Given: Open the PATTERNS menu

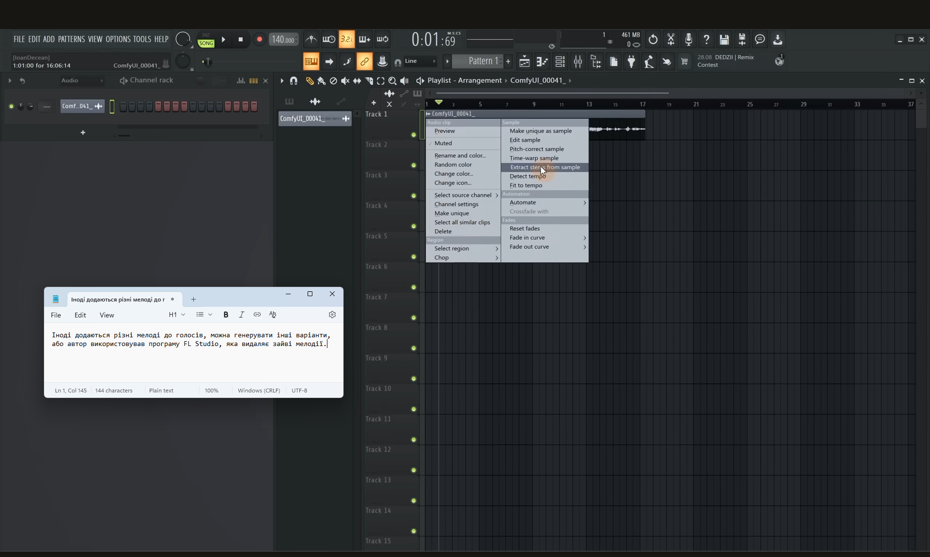Looking at the screenshot, I should click(x=71, y=39).
